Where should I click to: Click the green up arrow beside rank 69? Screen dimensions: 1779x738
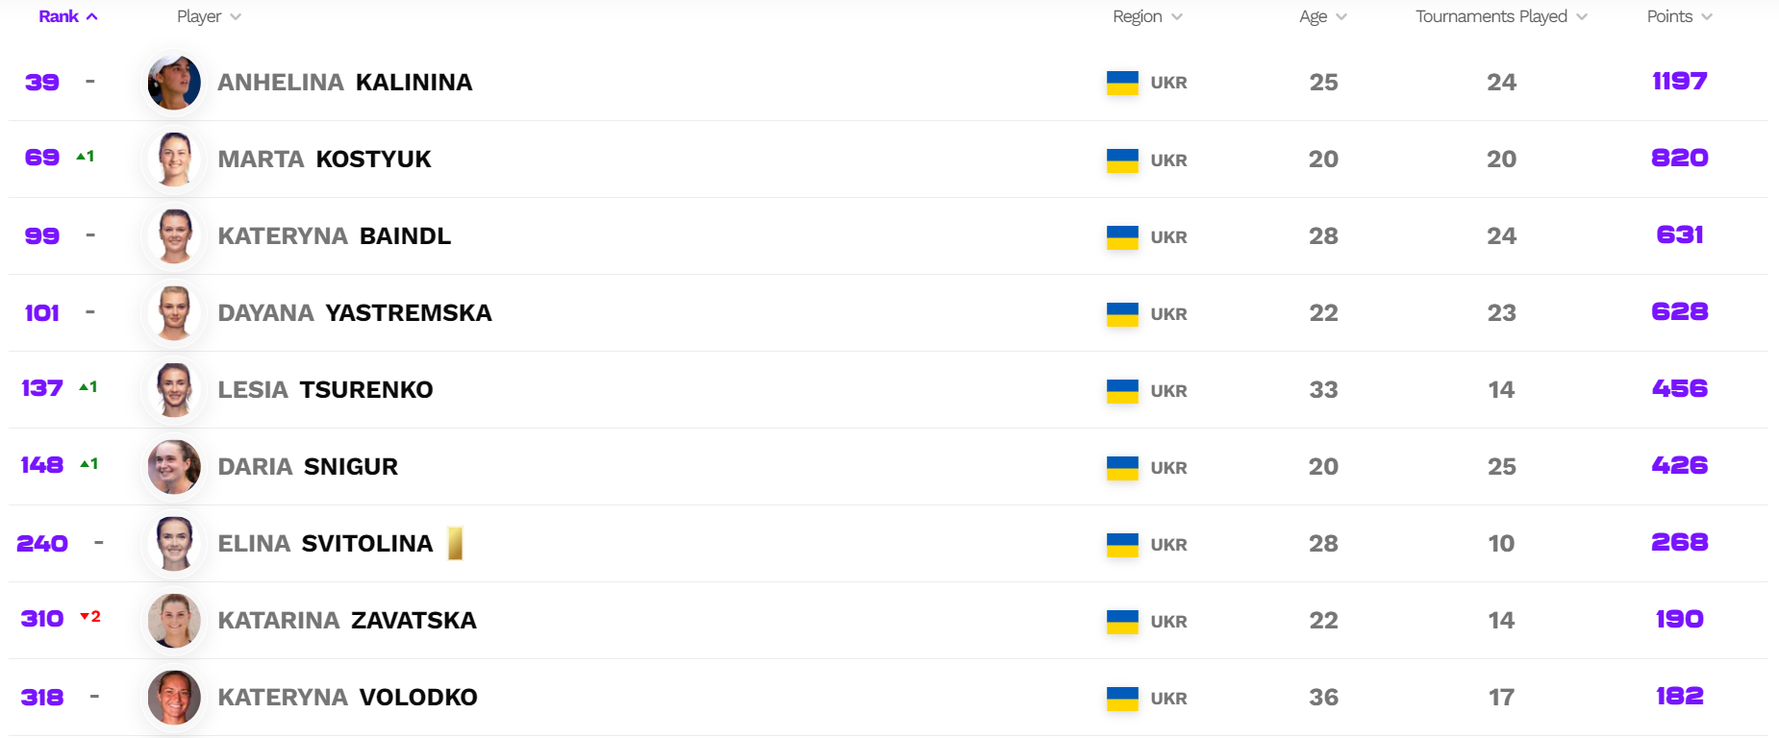pyautogui.click(x=81, y=157)
